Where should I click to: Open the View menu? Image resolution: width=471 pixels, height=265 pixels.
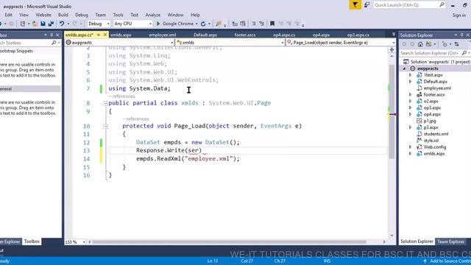[24, 15]
